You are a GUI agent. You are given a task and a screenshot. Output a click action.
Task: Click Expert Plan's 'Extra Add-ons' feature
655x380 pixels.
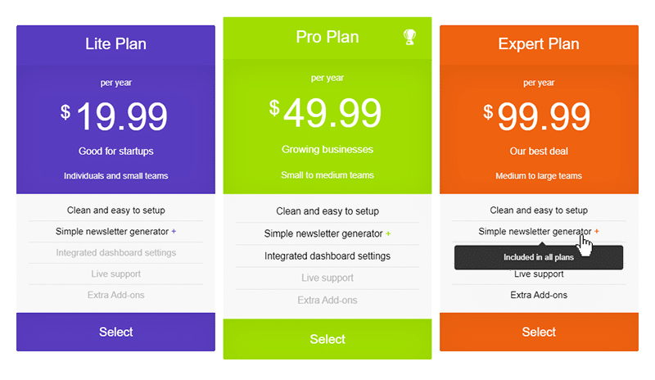[539, 295]
